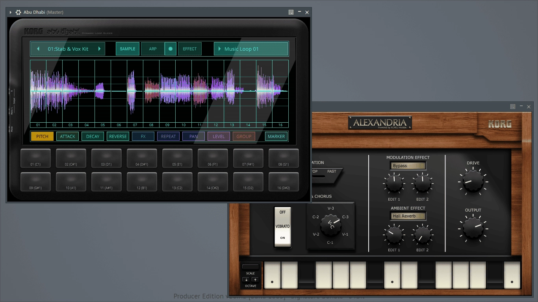
Task: Select the next kit with right arrow
Action: pyautogui.click(x=99, y=49)
